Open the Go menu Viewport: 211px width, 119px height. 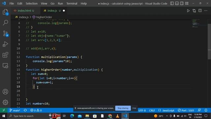52,4
